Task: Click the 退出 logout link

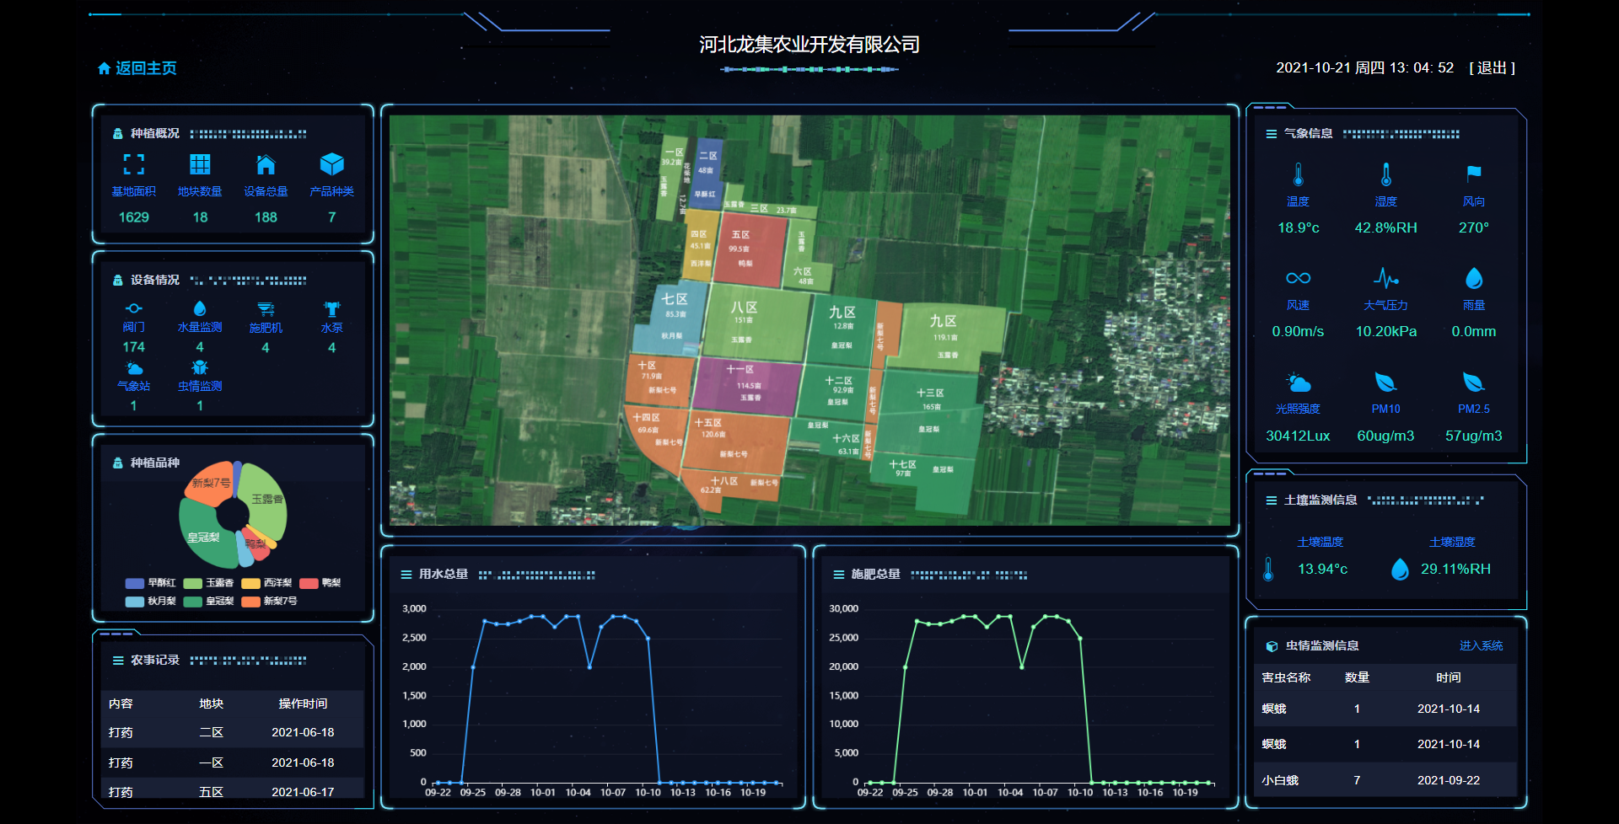Action: point(1492,67)
